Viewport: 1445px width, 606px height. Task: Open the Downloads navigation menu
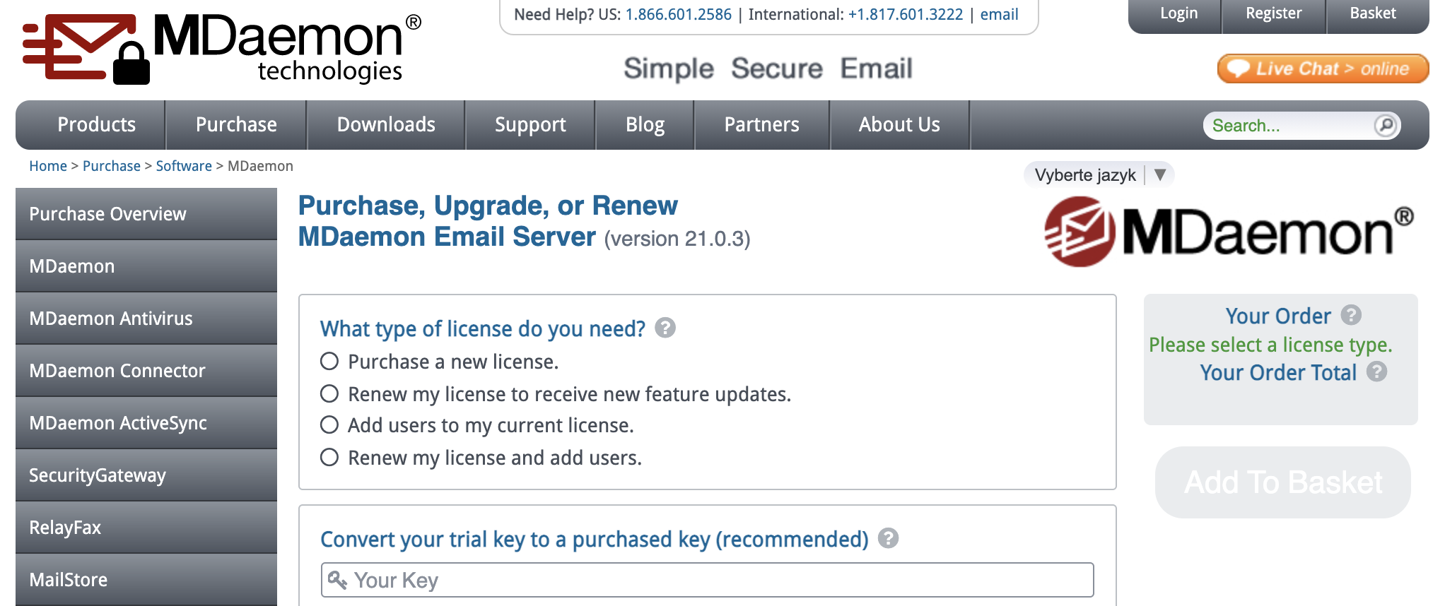coord(386,125)
